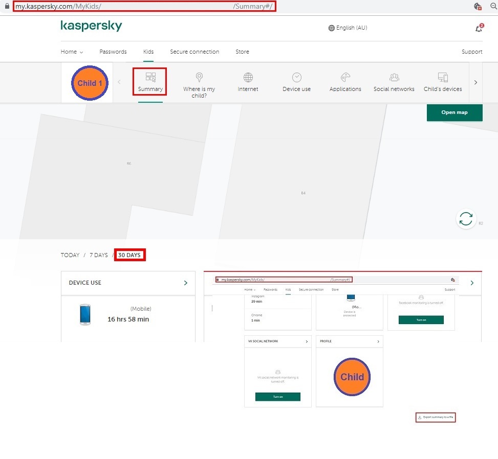Go to the Kids tab
Image resolution: width=498 pixels, height=459 pixels.
(148, 52)
